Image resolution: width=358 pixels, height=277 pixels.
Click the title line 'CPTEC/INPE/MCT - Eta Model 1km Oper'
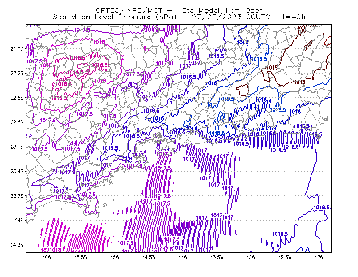point(179,10)
